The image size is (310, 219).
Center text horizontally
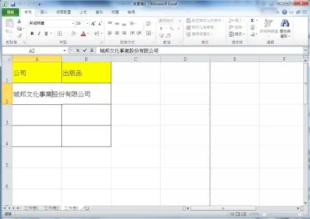pos(117,33)
